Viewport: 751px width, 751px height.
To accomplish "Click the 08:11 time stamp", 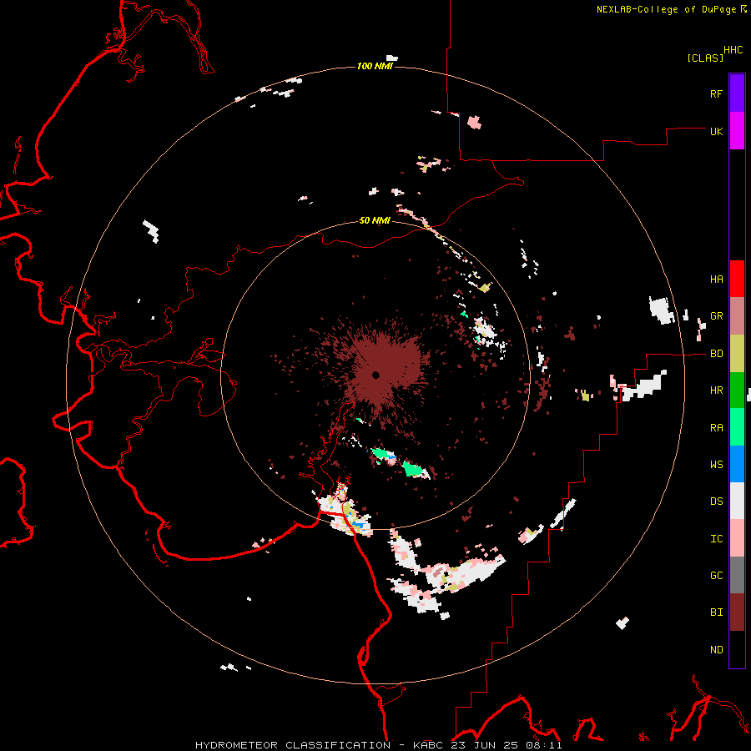I will click(x=546, y=745).
